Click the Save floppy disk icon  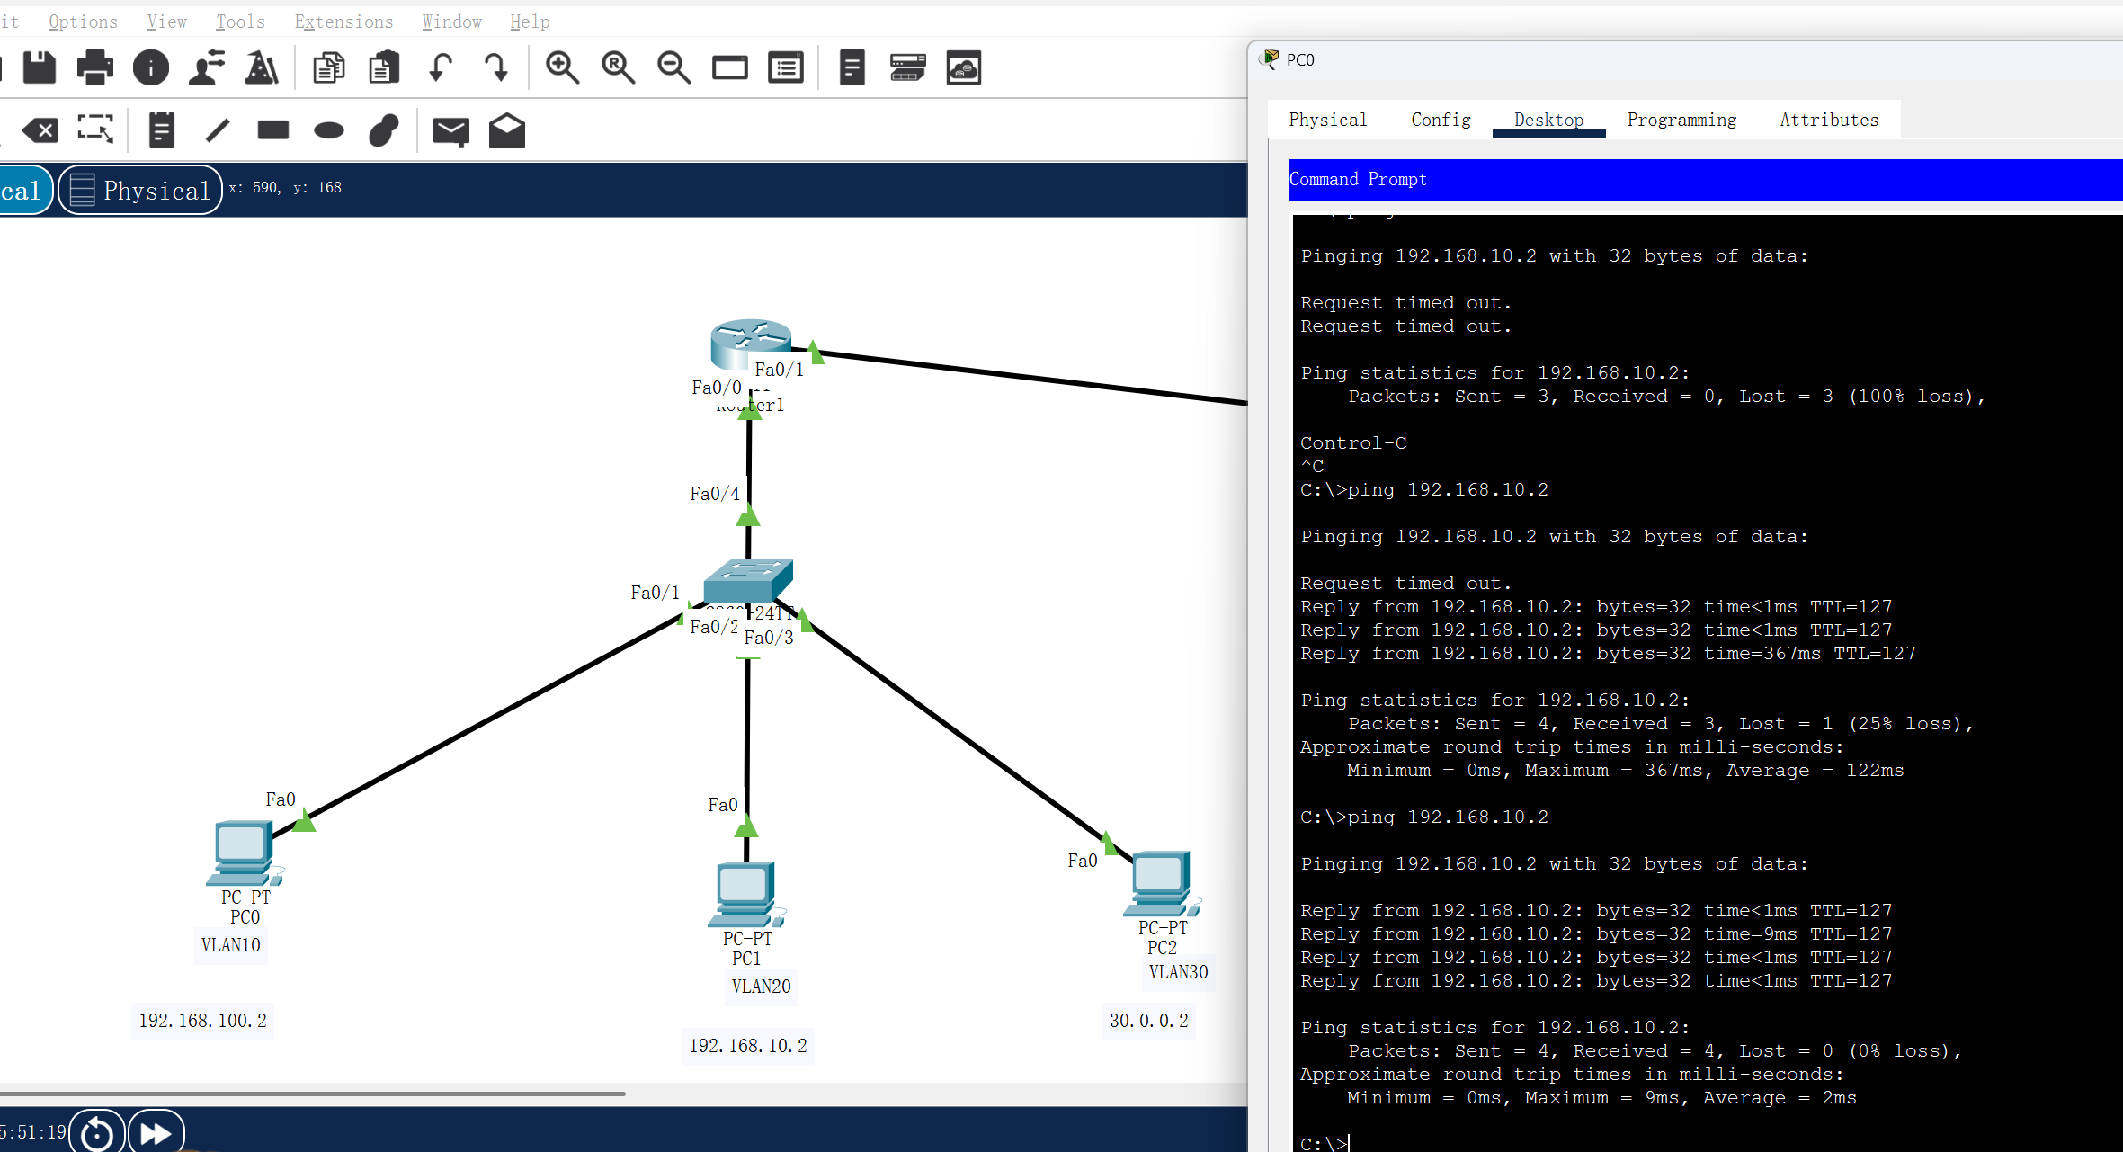click(x=40, y=67)
